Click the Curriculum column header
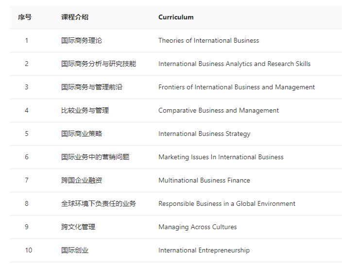This screenshot has height=269, width=356. 176,17
